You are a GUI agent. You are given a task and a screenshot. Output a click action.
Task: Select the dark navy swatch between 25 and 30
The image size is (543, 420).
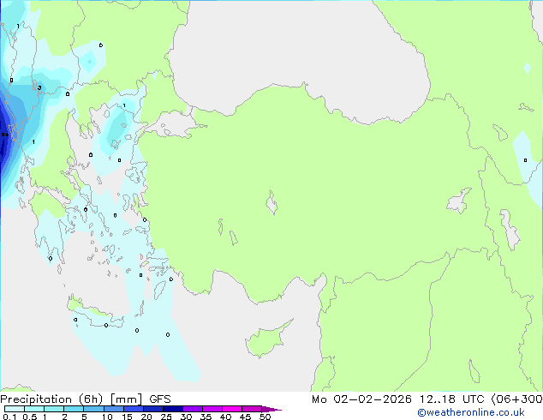[172, 409]
